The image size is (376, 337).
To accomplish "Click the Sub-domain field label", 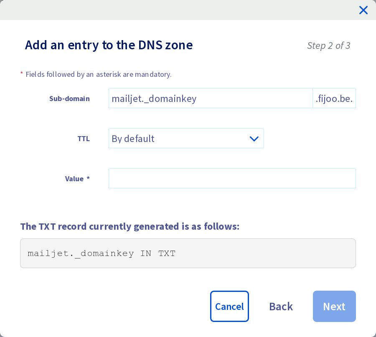I will pyautogui.click(x=69, y=99).
